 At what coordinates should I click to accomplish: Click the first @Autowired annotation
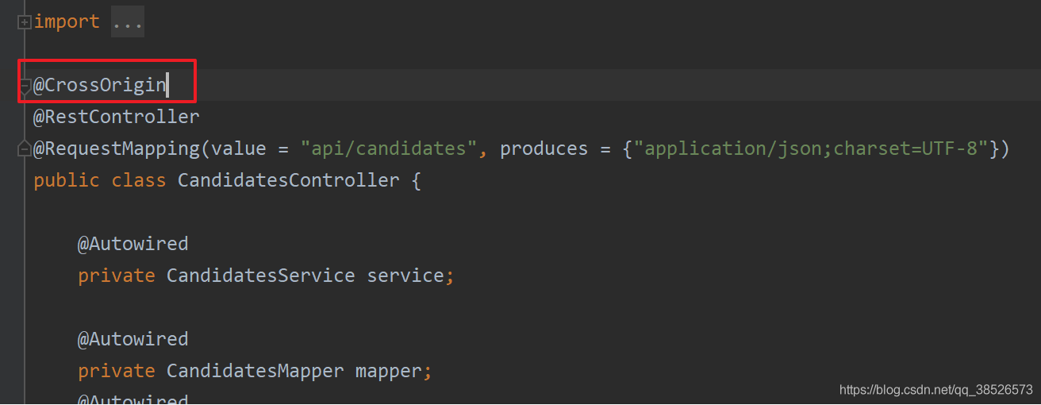[133, 244]
